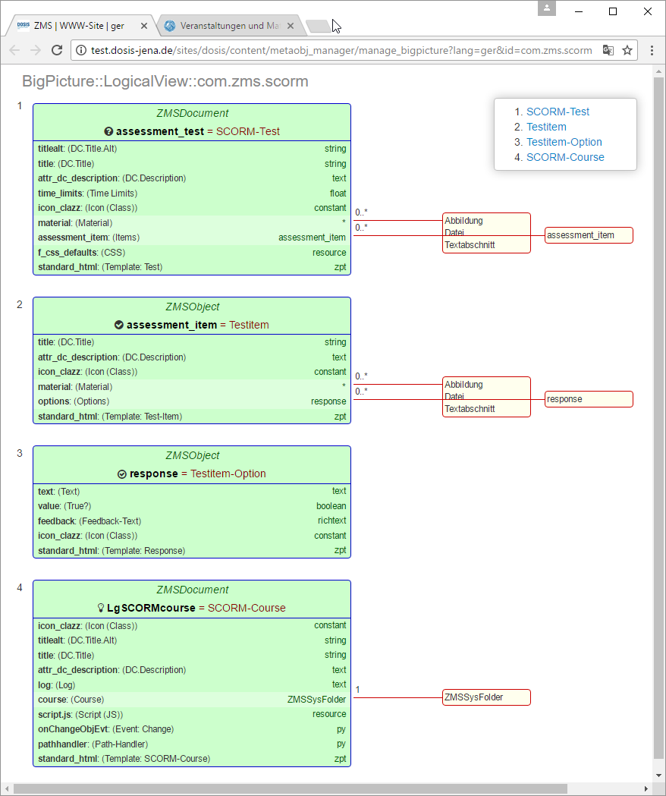Click the log: (Log) row

point(192,684)
